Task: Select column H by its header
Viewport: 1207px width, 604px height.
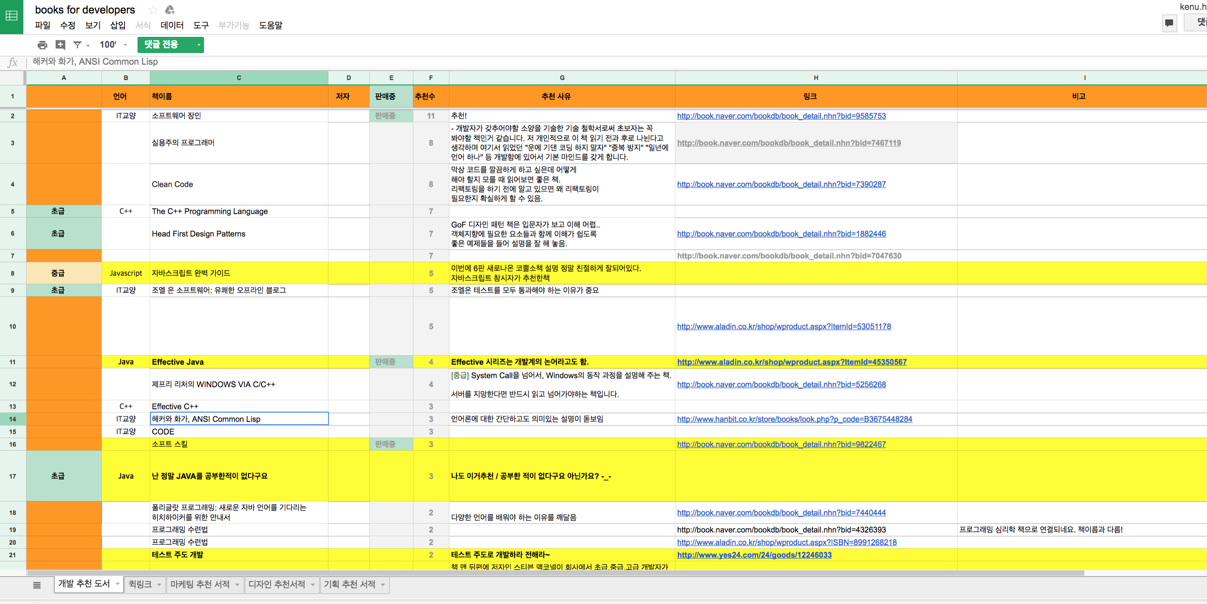Action: coord(816,78)
